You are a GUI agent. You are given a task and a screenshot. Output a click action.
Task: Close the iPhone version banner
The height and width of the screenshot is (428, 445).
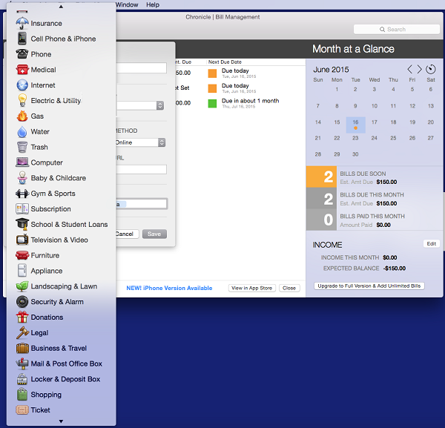tap(289, 288)
